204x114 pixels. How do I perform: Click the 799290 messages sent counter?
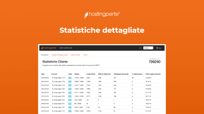tap(154, 62)
